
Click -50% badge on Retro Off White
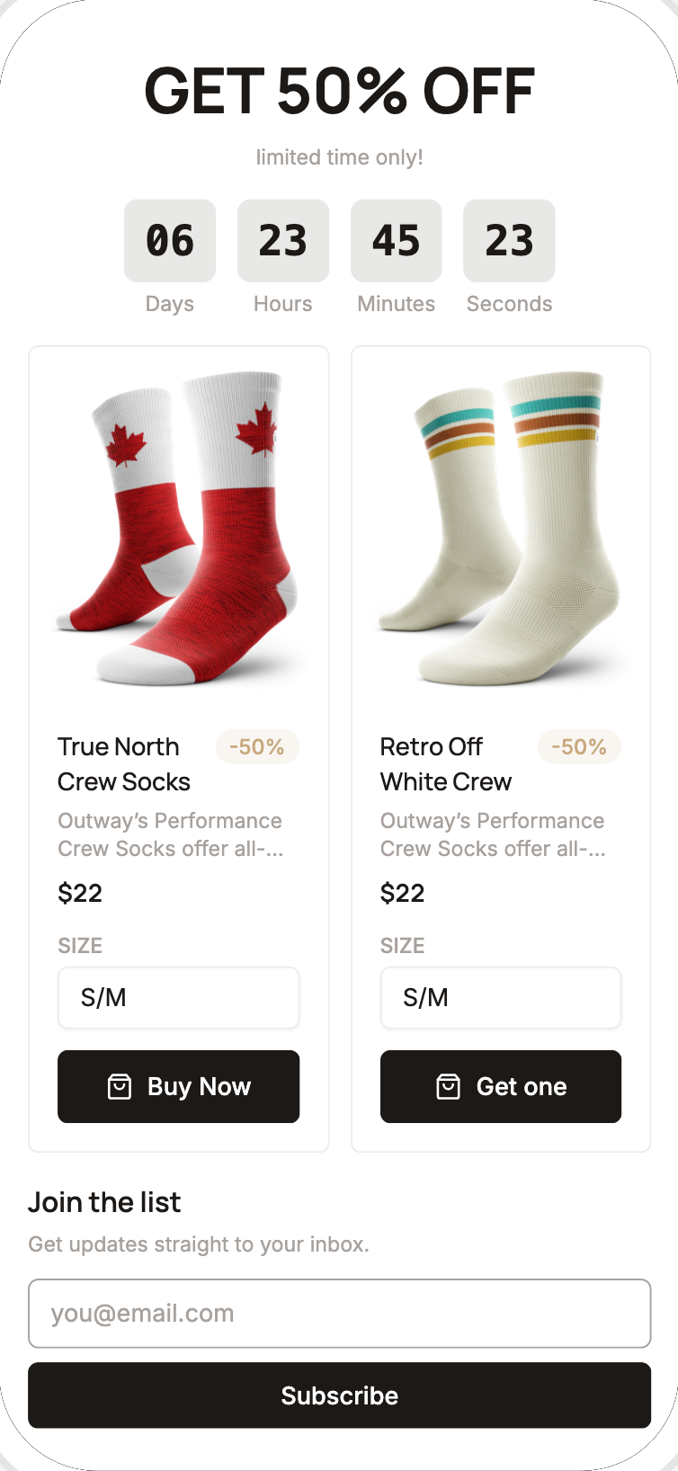point(579,746)
